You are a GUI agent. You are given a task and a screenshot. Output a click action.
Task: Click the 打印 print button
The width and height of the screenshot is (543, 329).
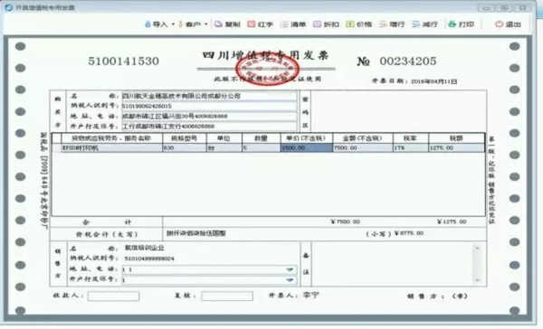pyautogui.click(x=461, y=24)
